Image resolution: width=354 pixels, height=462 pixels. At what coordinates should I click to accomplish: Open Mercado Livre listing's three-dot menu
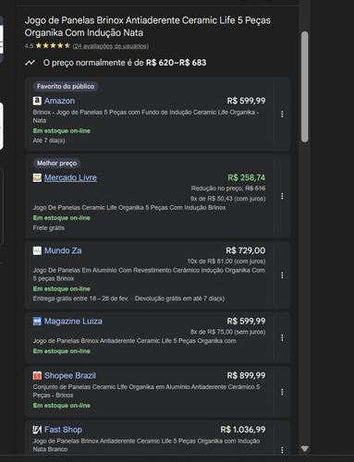[x=282, y=196]
